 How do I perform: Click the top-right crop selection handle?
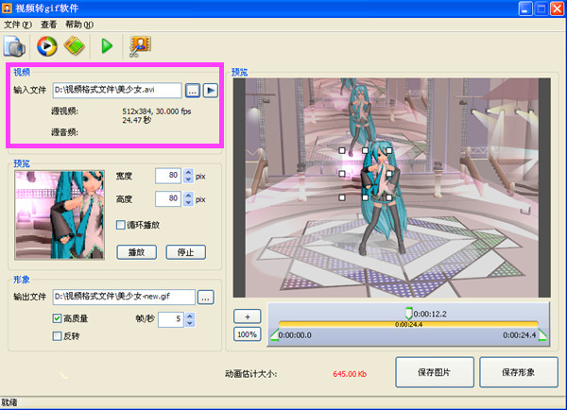[x=389, y=150]
